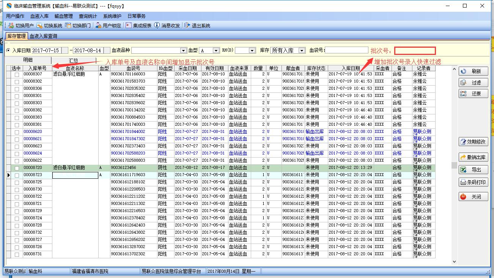Screen dimensions: 494x278
Task: Click the 撤销出库 button
Action: click(x=473, y=157)
